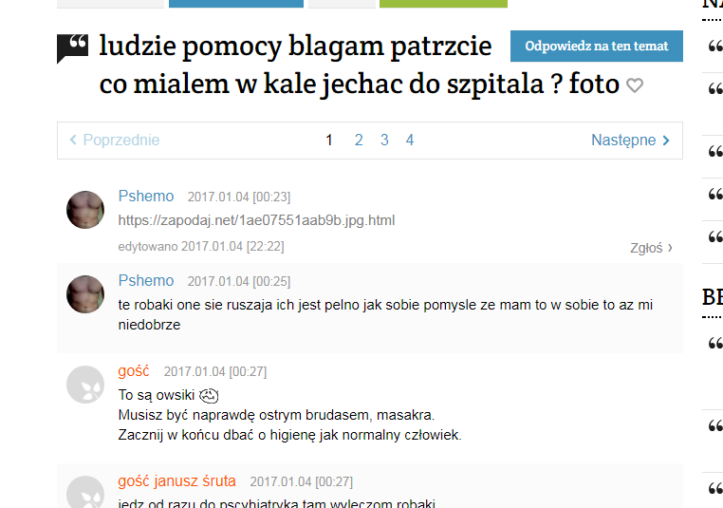Click the gość leaf avatar icon

pos(85,385)
